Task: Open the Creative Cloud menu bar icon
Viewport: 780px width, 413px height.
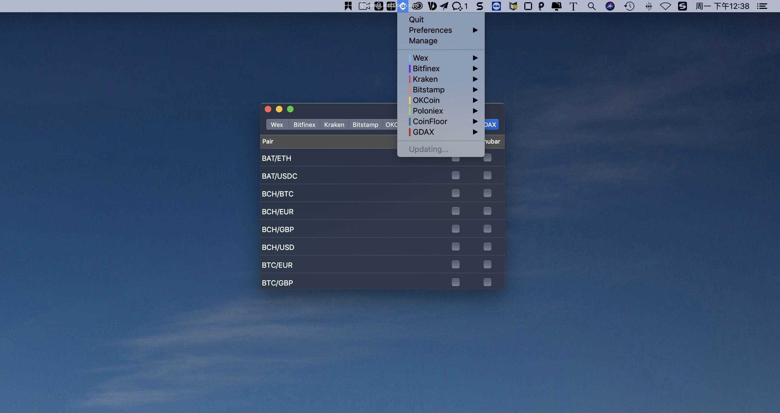Action: coord(417,6)
